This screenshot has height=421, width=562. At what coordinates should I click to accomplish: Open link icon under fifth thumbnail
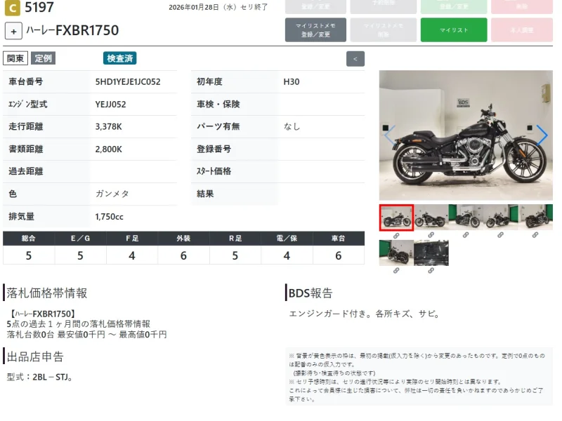[535, 235]
